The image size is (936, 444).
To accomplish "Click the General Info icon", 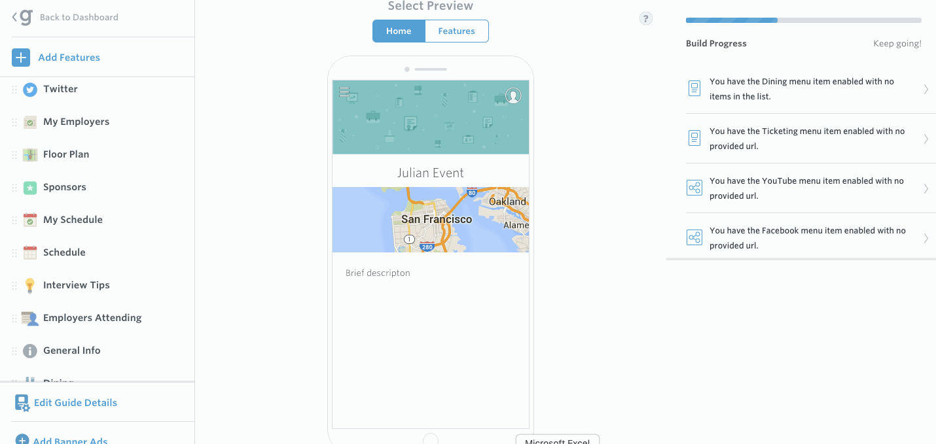I will point(30,351).
